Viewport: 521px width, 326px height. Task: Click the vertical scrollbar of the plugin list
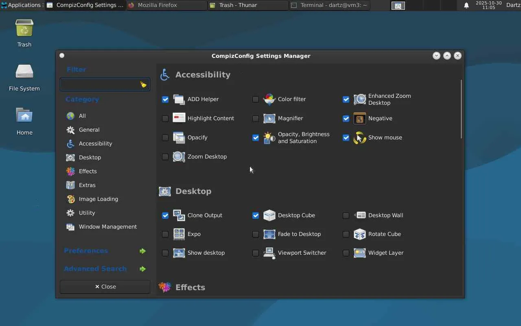coord(461,109)
